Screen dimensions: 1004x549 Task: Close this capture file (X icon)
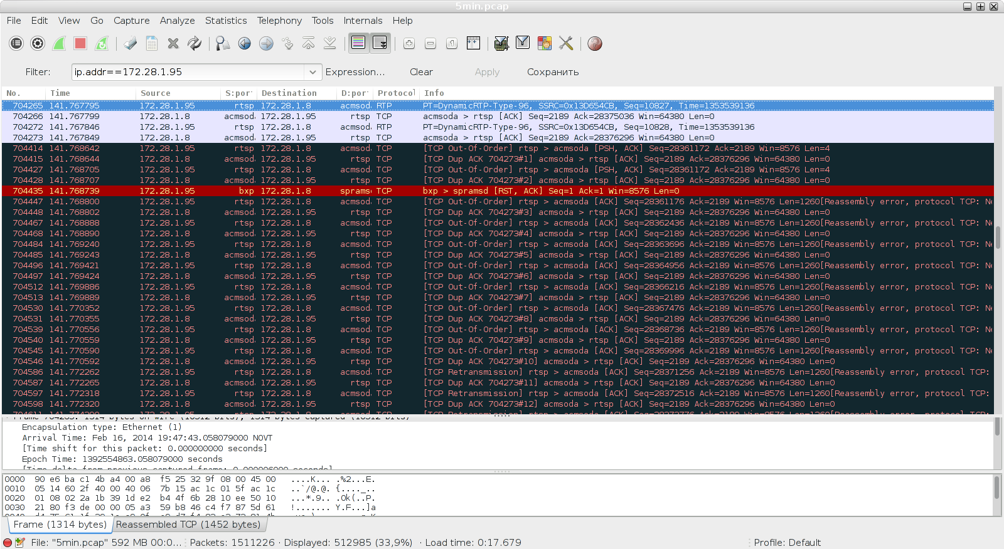pos(173,43)
